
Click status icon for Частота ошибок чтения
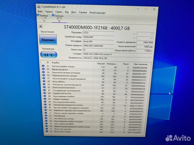point(43,66)
